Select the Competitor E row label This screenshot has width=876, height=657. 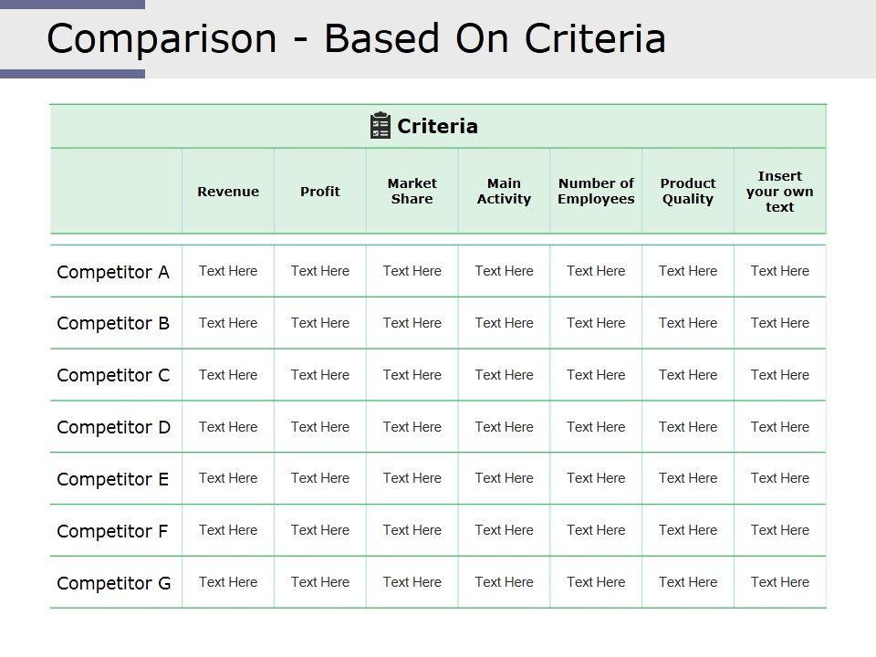click(113, 479)
